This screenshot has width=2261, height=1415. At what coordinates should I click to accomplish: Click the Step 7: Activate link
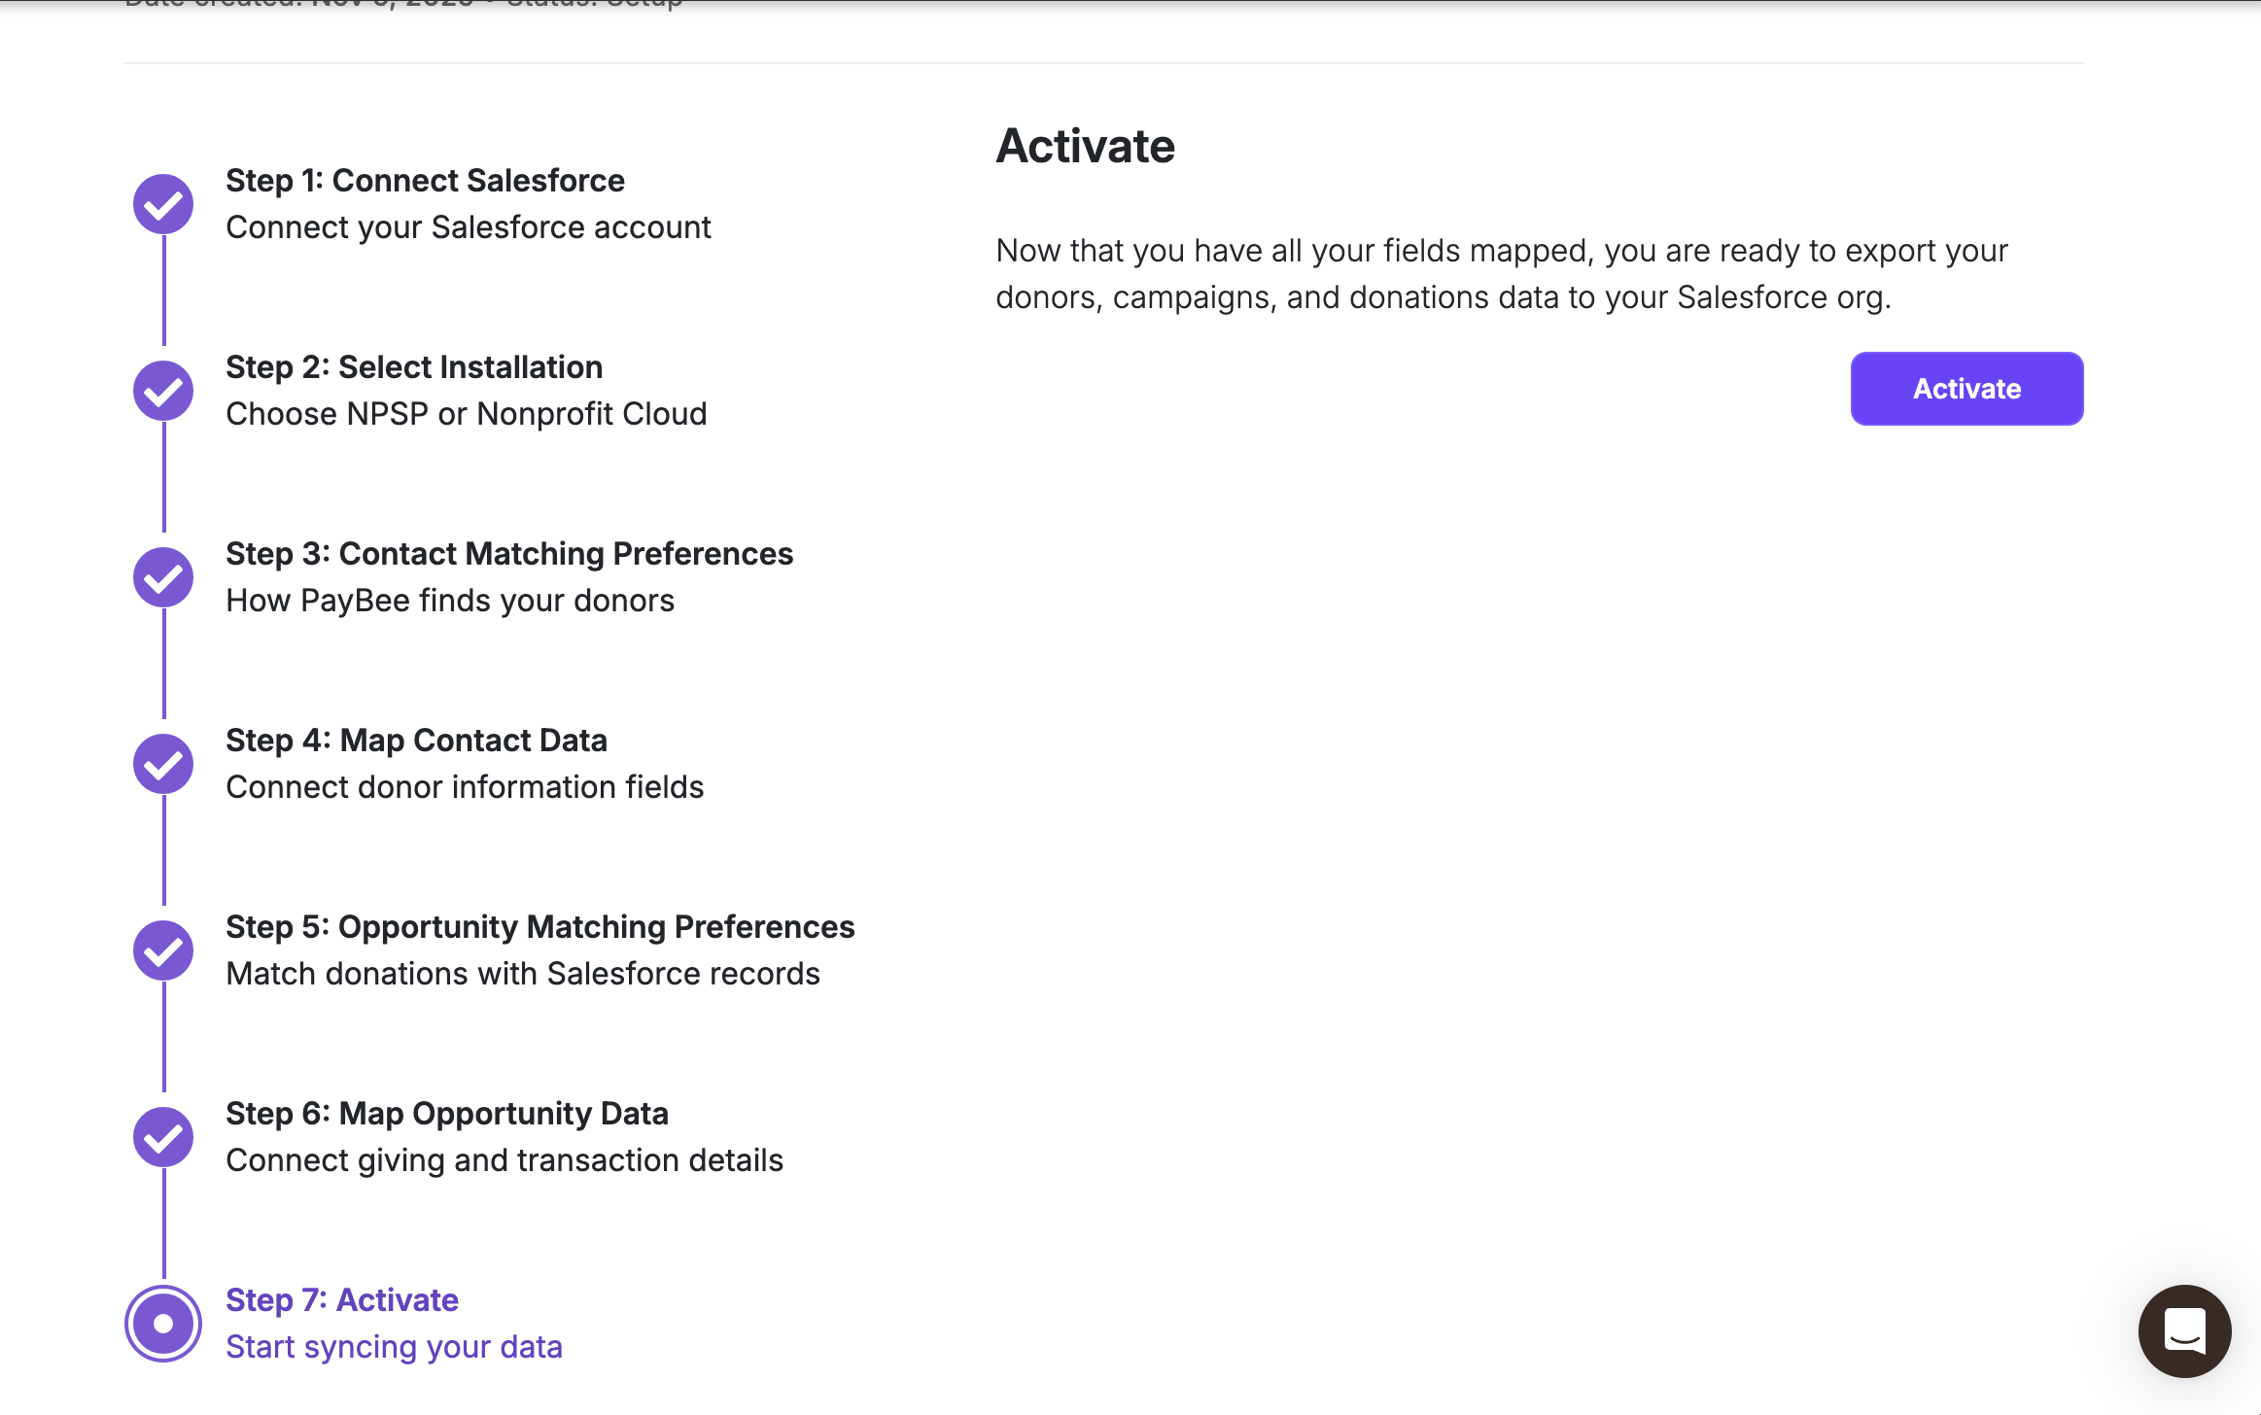pos(342,1300)
